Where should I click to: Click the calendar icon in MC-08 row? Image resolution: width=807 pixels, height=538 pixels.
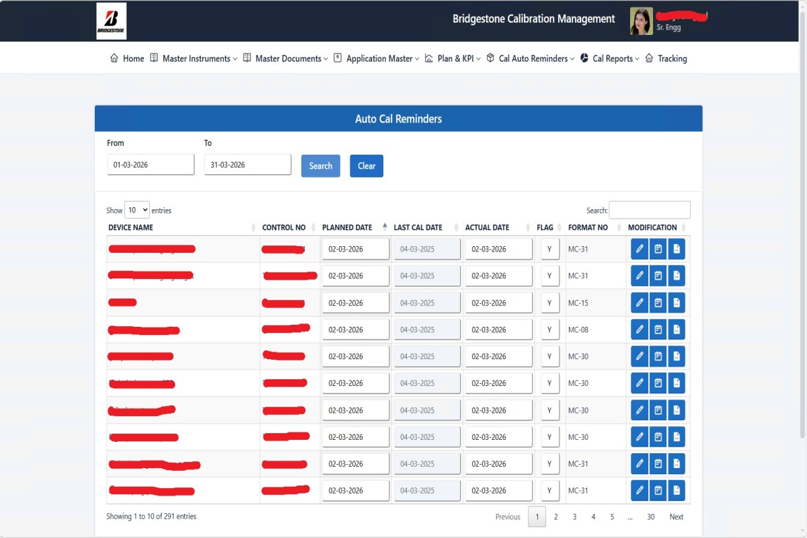(658, 330)
